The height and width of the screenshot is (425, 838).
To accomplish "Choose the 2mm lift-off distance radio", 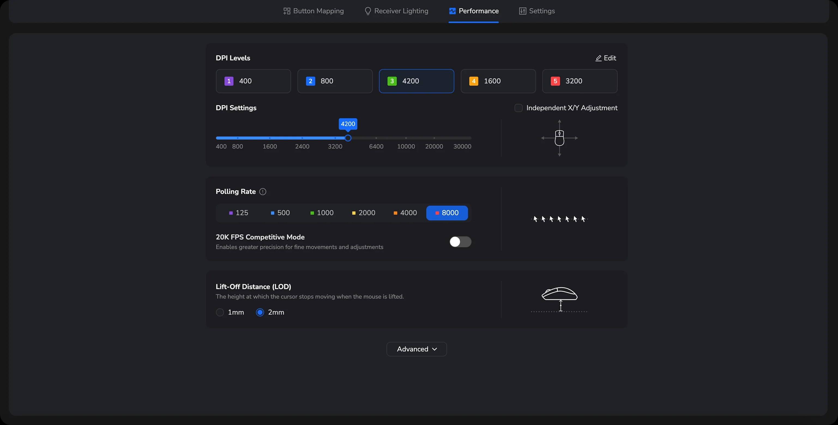I will coord(260,312).
